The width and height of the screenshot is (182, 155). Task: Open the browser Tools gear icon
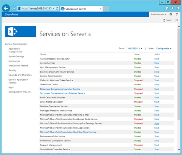click(x=178, y=8)
